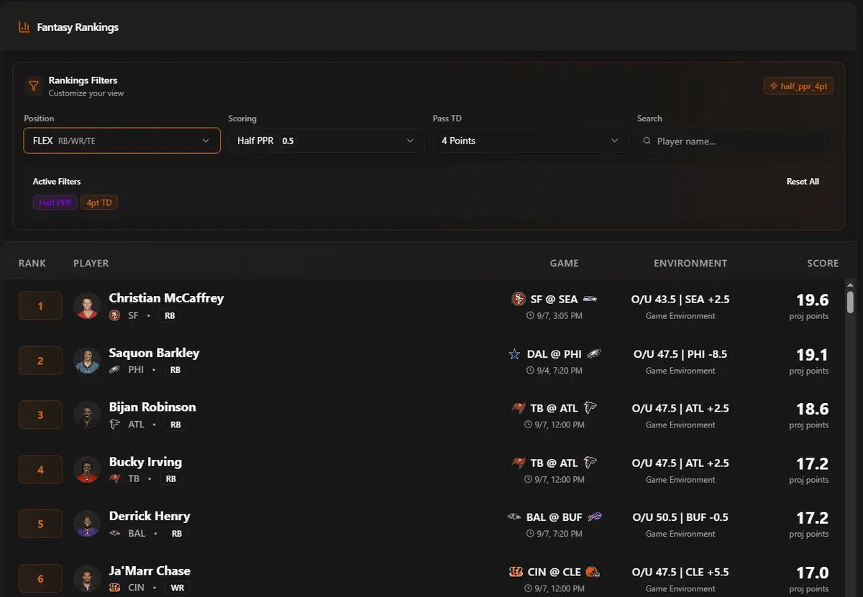Click the 19.6 projected score
This screenshot has width=863, height=597.
pos(813,300)
